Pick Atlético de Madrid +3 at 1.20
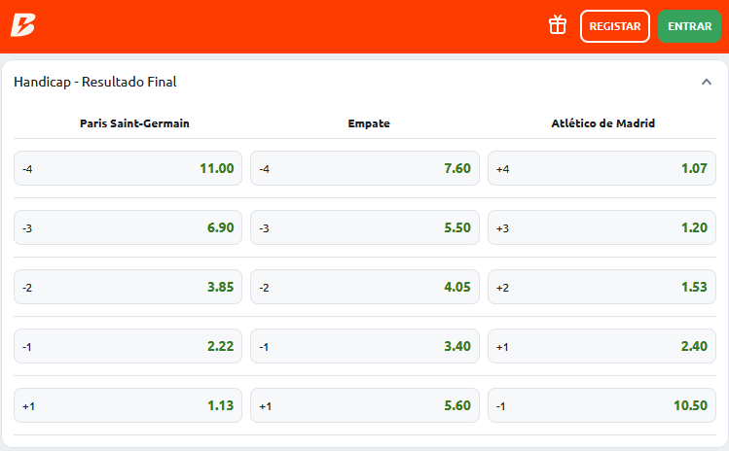729x451 pixels. [601, 227]
